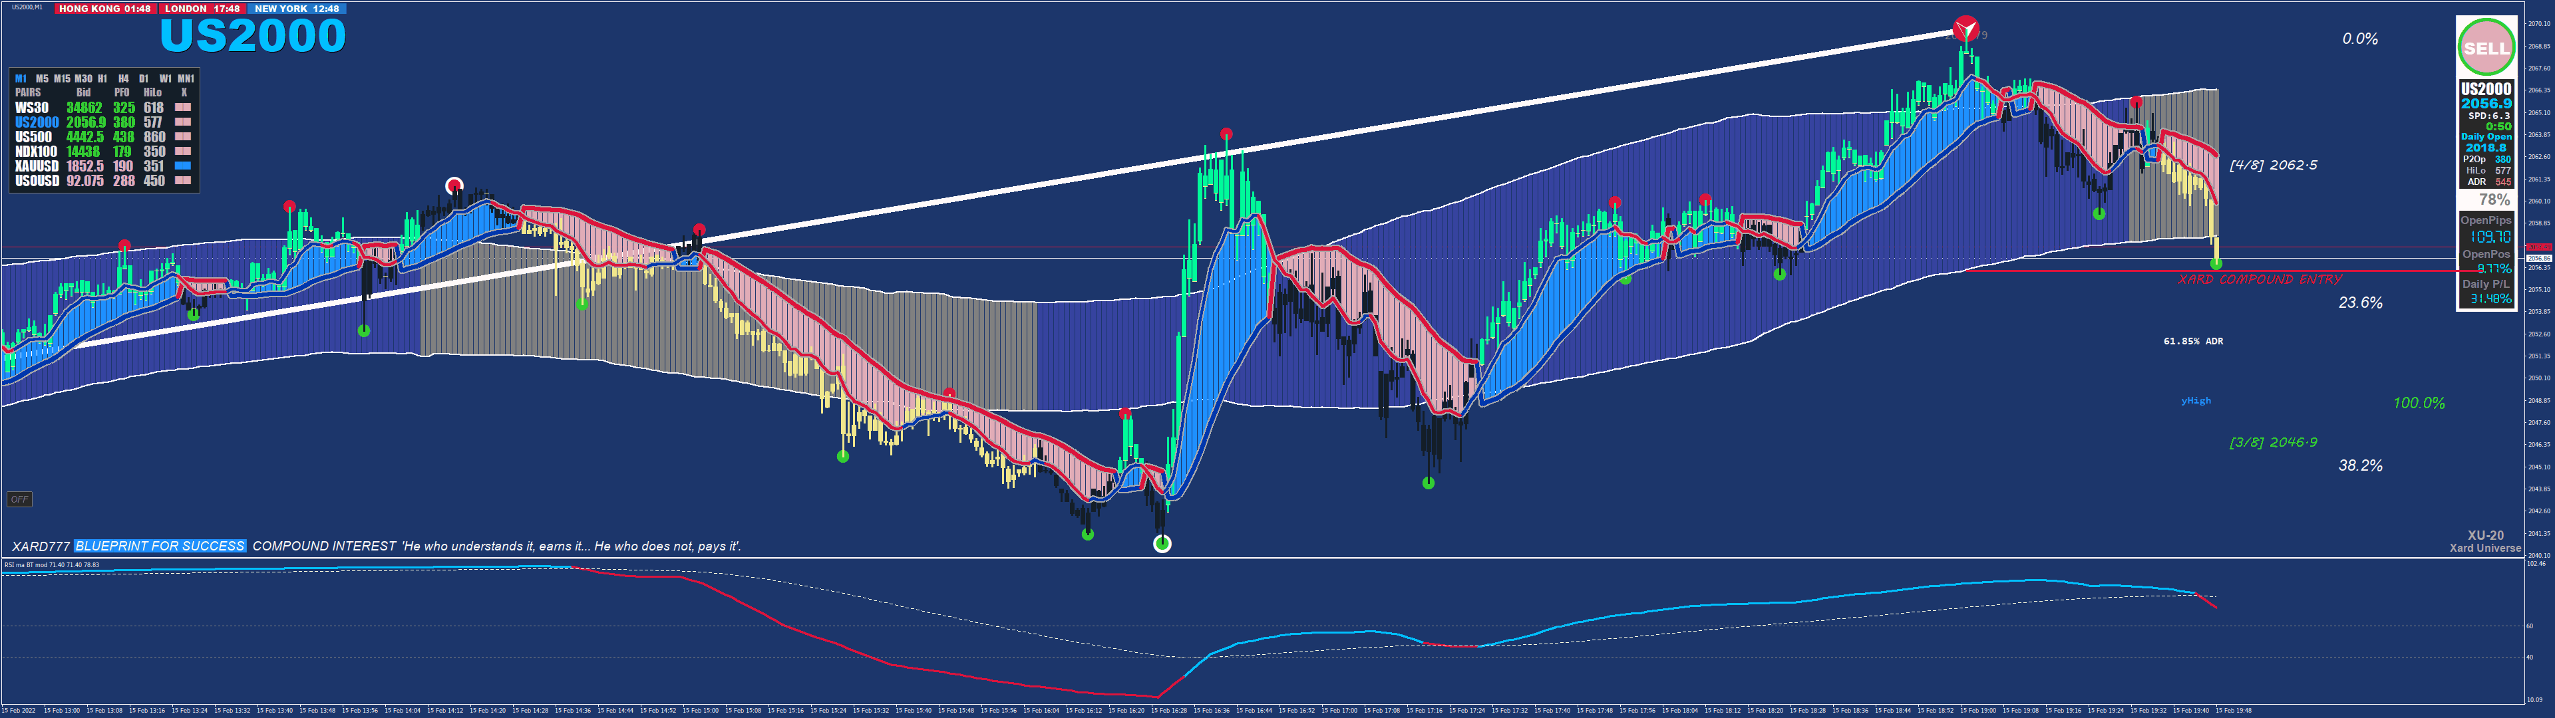
Task: Click the HONG KONG session clock
Action: click(105, 9)
